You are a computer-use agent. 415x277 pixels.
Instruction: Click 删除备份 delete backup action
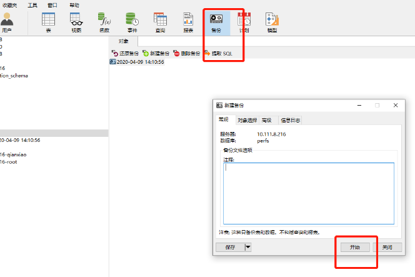[187, 54]
